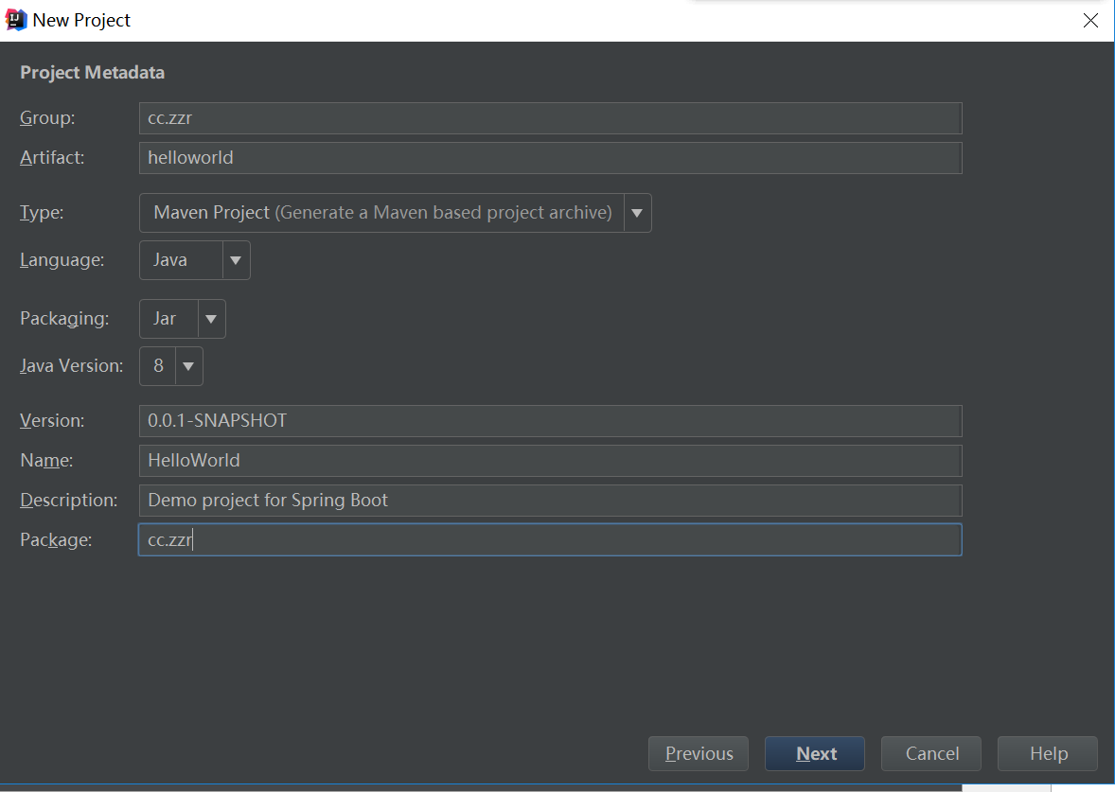Click the Package input field

point(550,540)
